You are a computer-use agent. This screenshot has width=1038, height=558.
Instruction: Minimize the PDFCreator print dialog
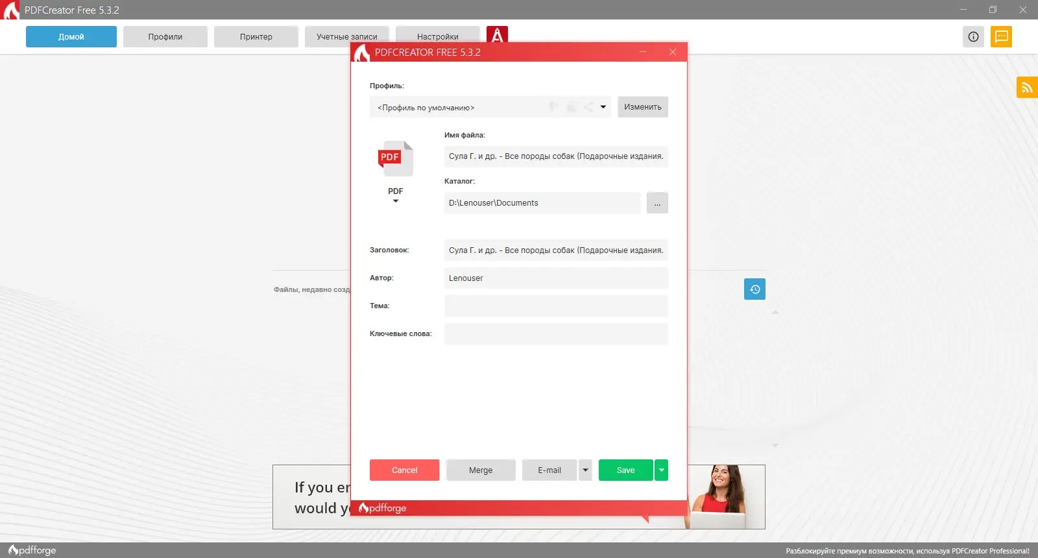click(x=643, y=52)
